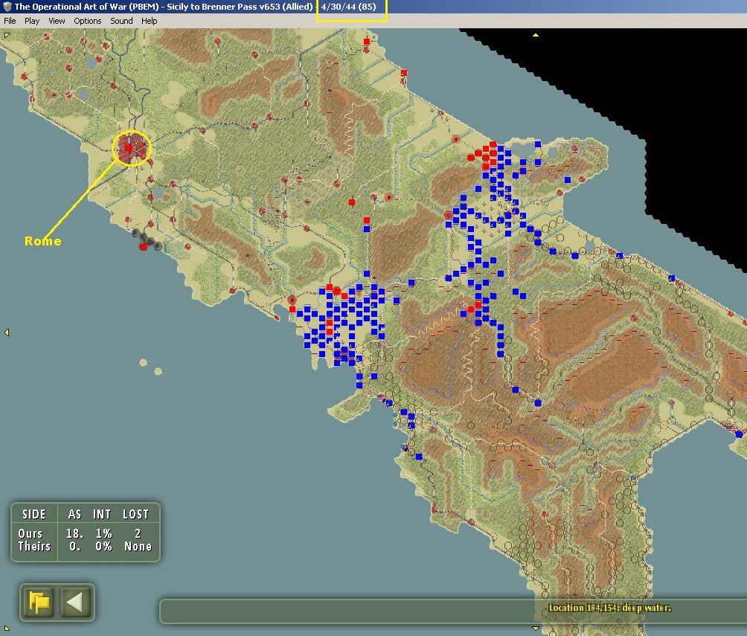Click the 'AS' column header
The height and width of the screenshot is (636, 747).
74,514
